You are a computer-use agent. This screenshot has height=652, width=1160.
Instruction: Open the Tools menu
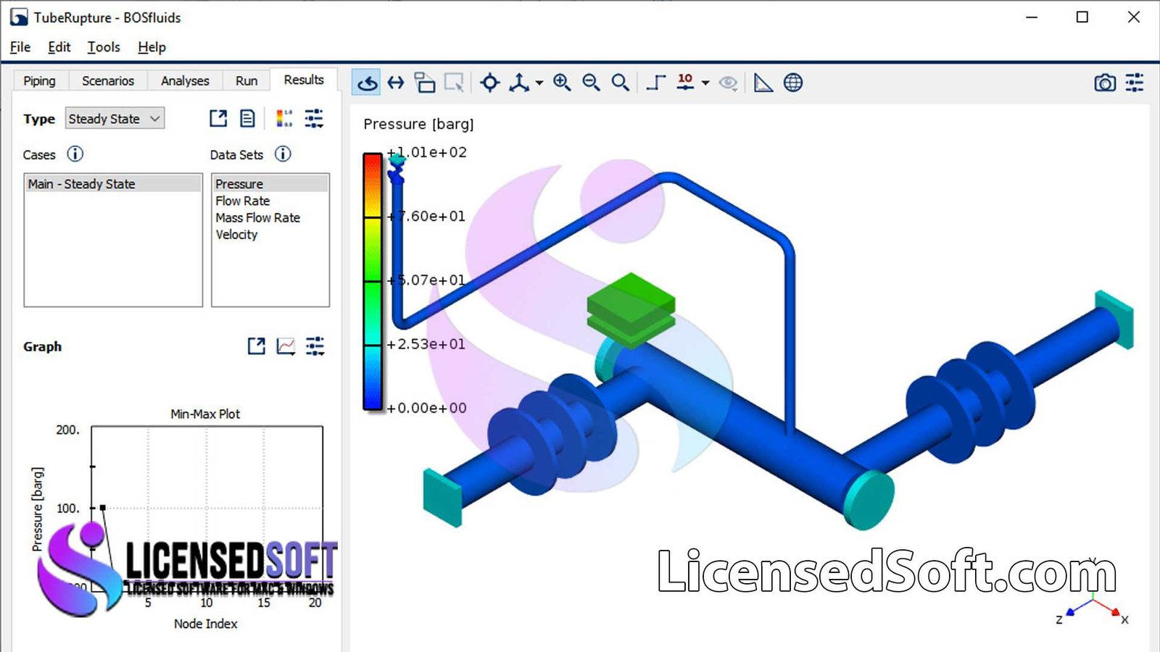click(104, 47)
